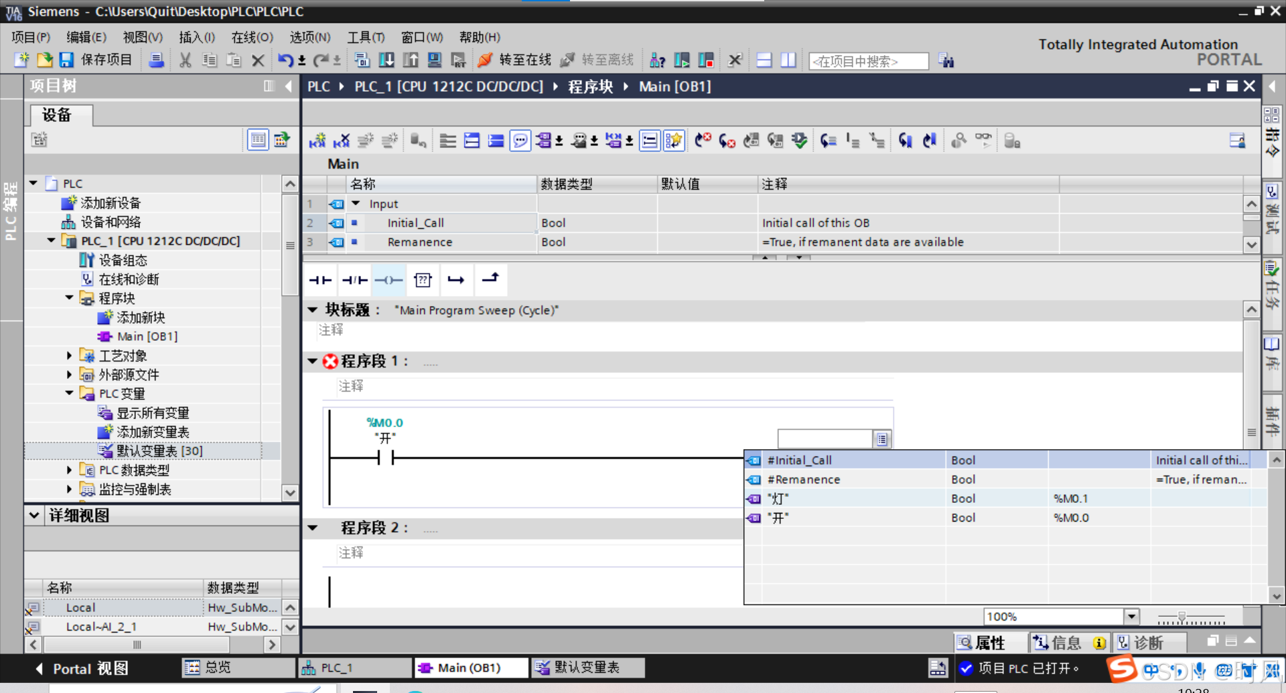
Task: Toggle free-form comments speech bubble icon
Action: [520, 141]
